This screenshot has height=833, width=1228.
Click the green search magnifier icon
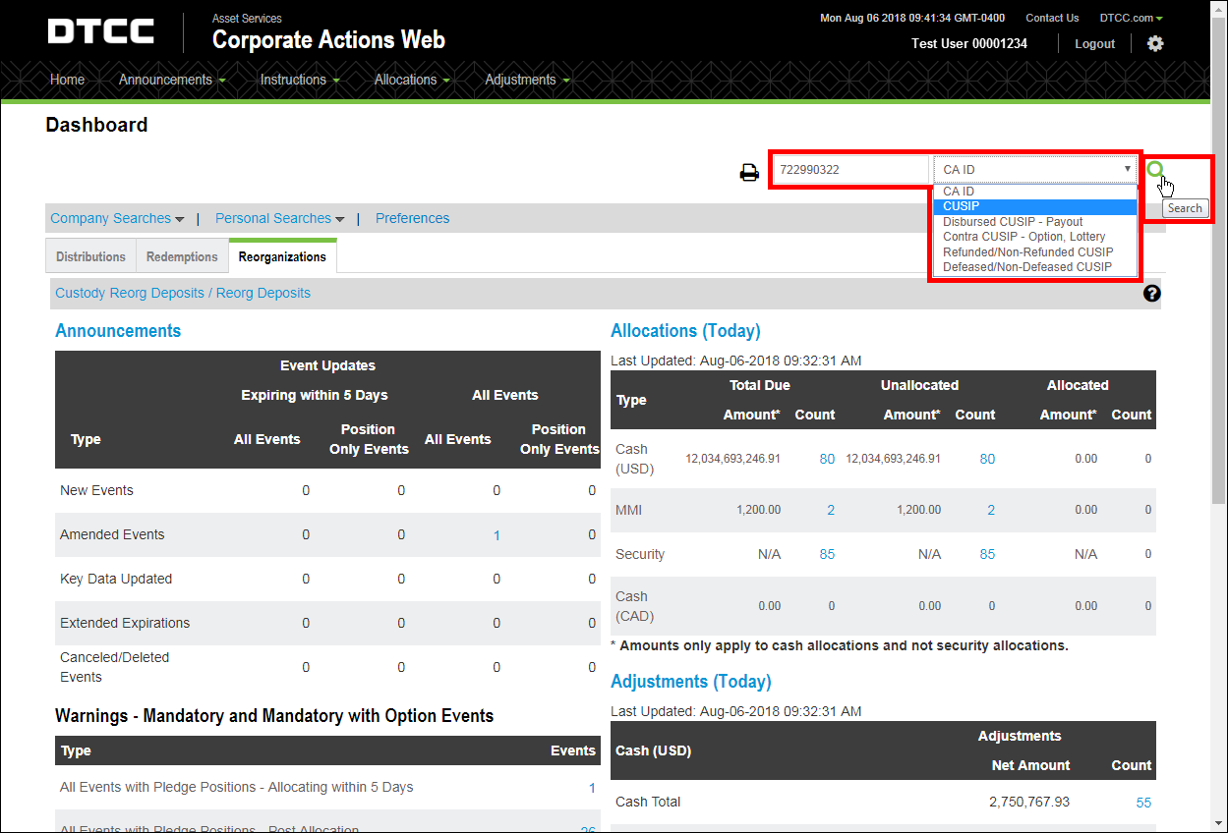(x=1155, y=169)
